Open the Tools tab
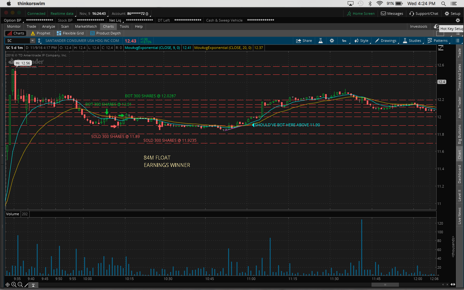Screen dimensions: 464x290 (x=124, y=26)
